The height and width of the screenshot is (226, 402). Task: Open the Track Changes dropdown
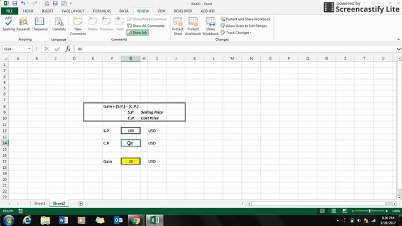(x=236, y=33)
